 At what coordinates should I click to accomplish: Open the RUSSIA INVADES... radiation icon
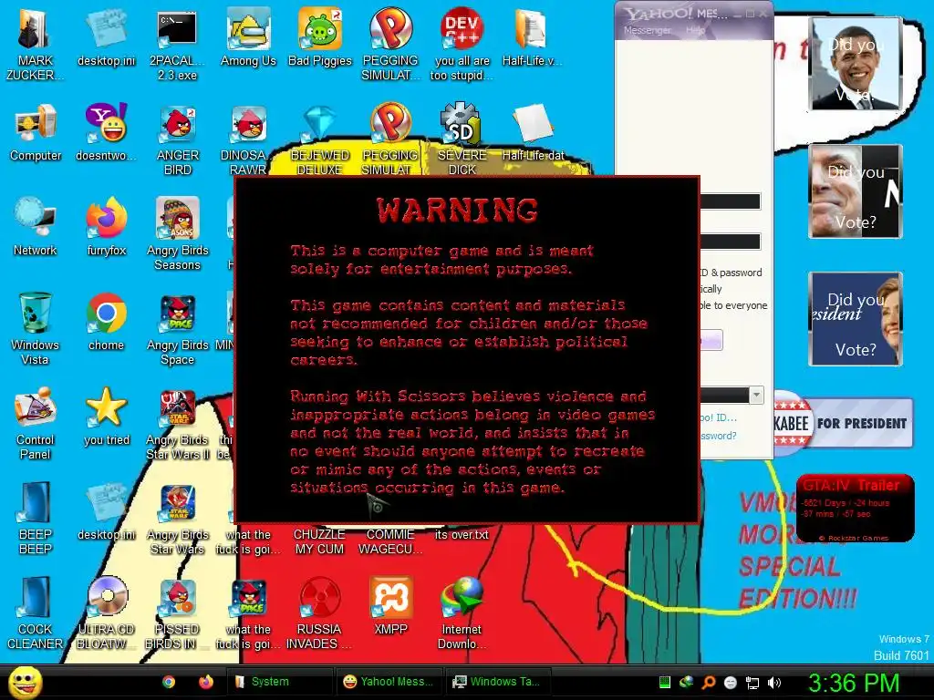pos(319,612)
